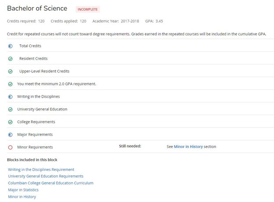Image resolution: width=274 pixels, height=202 pixels.
Task: Open University General Education Requirements link
Action: 46,176
